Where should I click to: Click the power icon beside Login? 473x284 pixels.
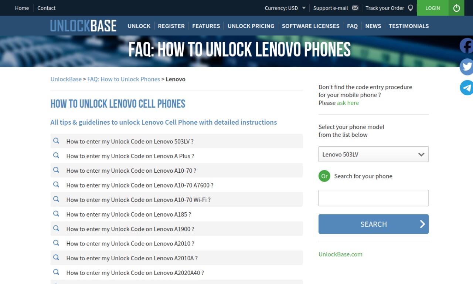click(456, 8)
